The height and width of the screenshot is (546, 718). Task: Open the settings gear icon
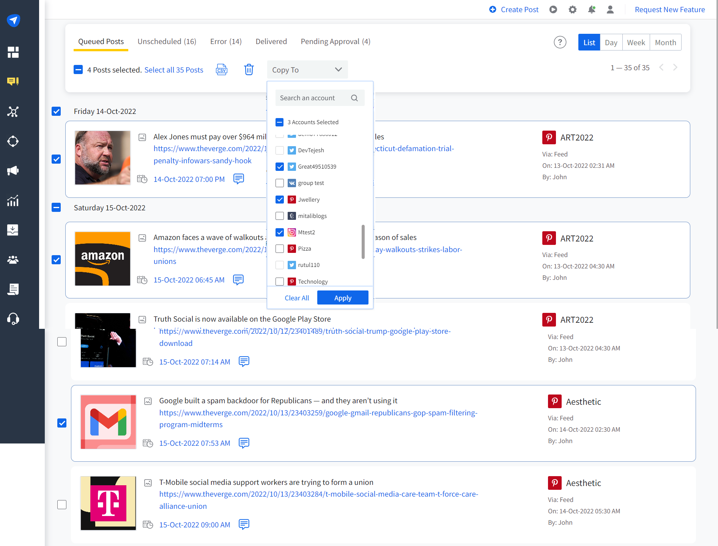tap(572, 9)
